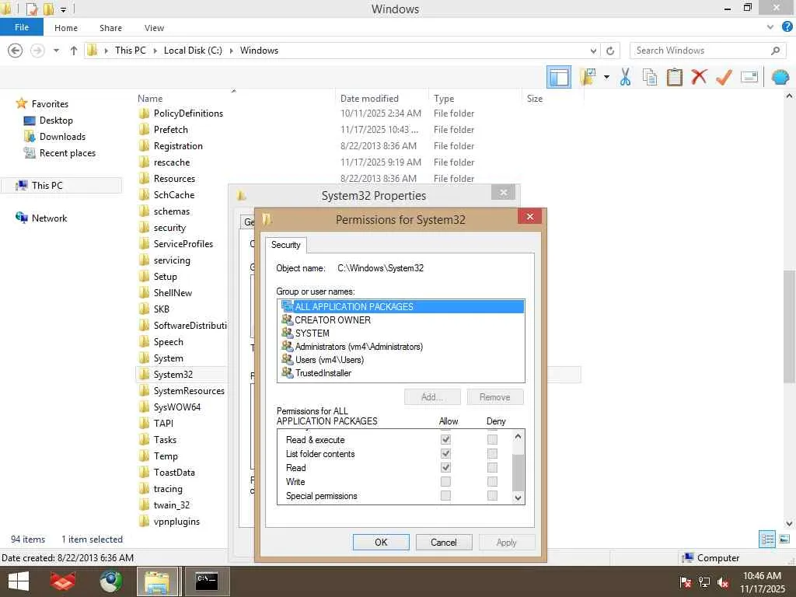Check Allow for Special permissions
796x597 pixels.
click(x=445, y=495)
